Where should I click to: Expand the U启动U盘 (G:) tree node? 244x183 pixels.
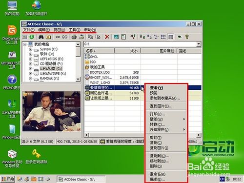31,69
